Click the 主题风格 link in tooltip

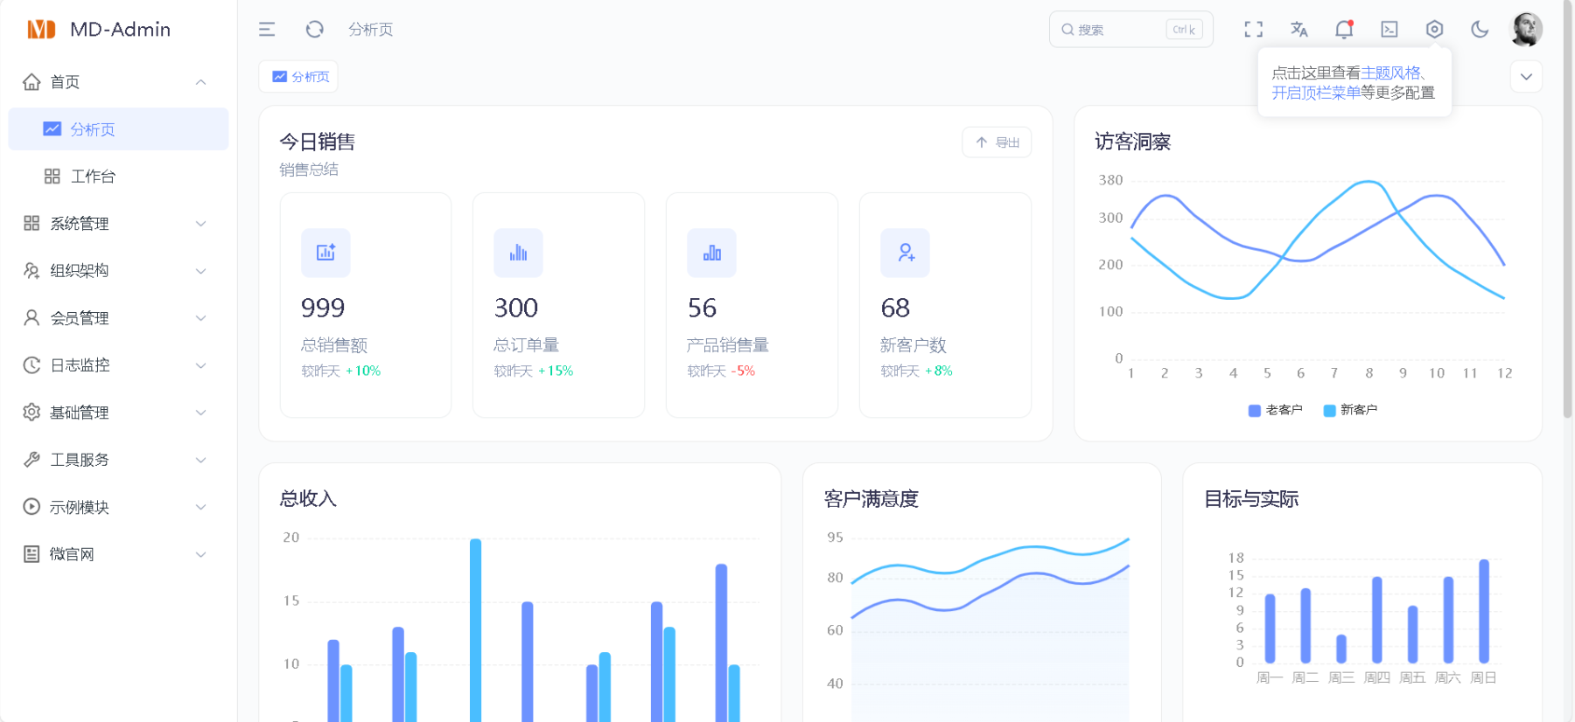1390,73
